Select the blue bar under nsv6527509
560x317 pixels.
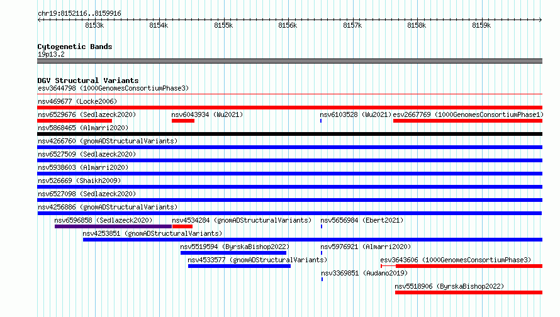tap(289, 160)
